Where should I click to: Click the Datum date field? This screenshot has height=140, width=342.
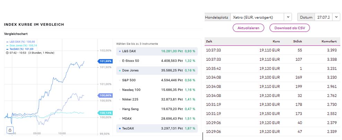[323, 17]
